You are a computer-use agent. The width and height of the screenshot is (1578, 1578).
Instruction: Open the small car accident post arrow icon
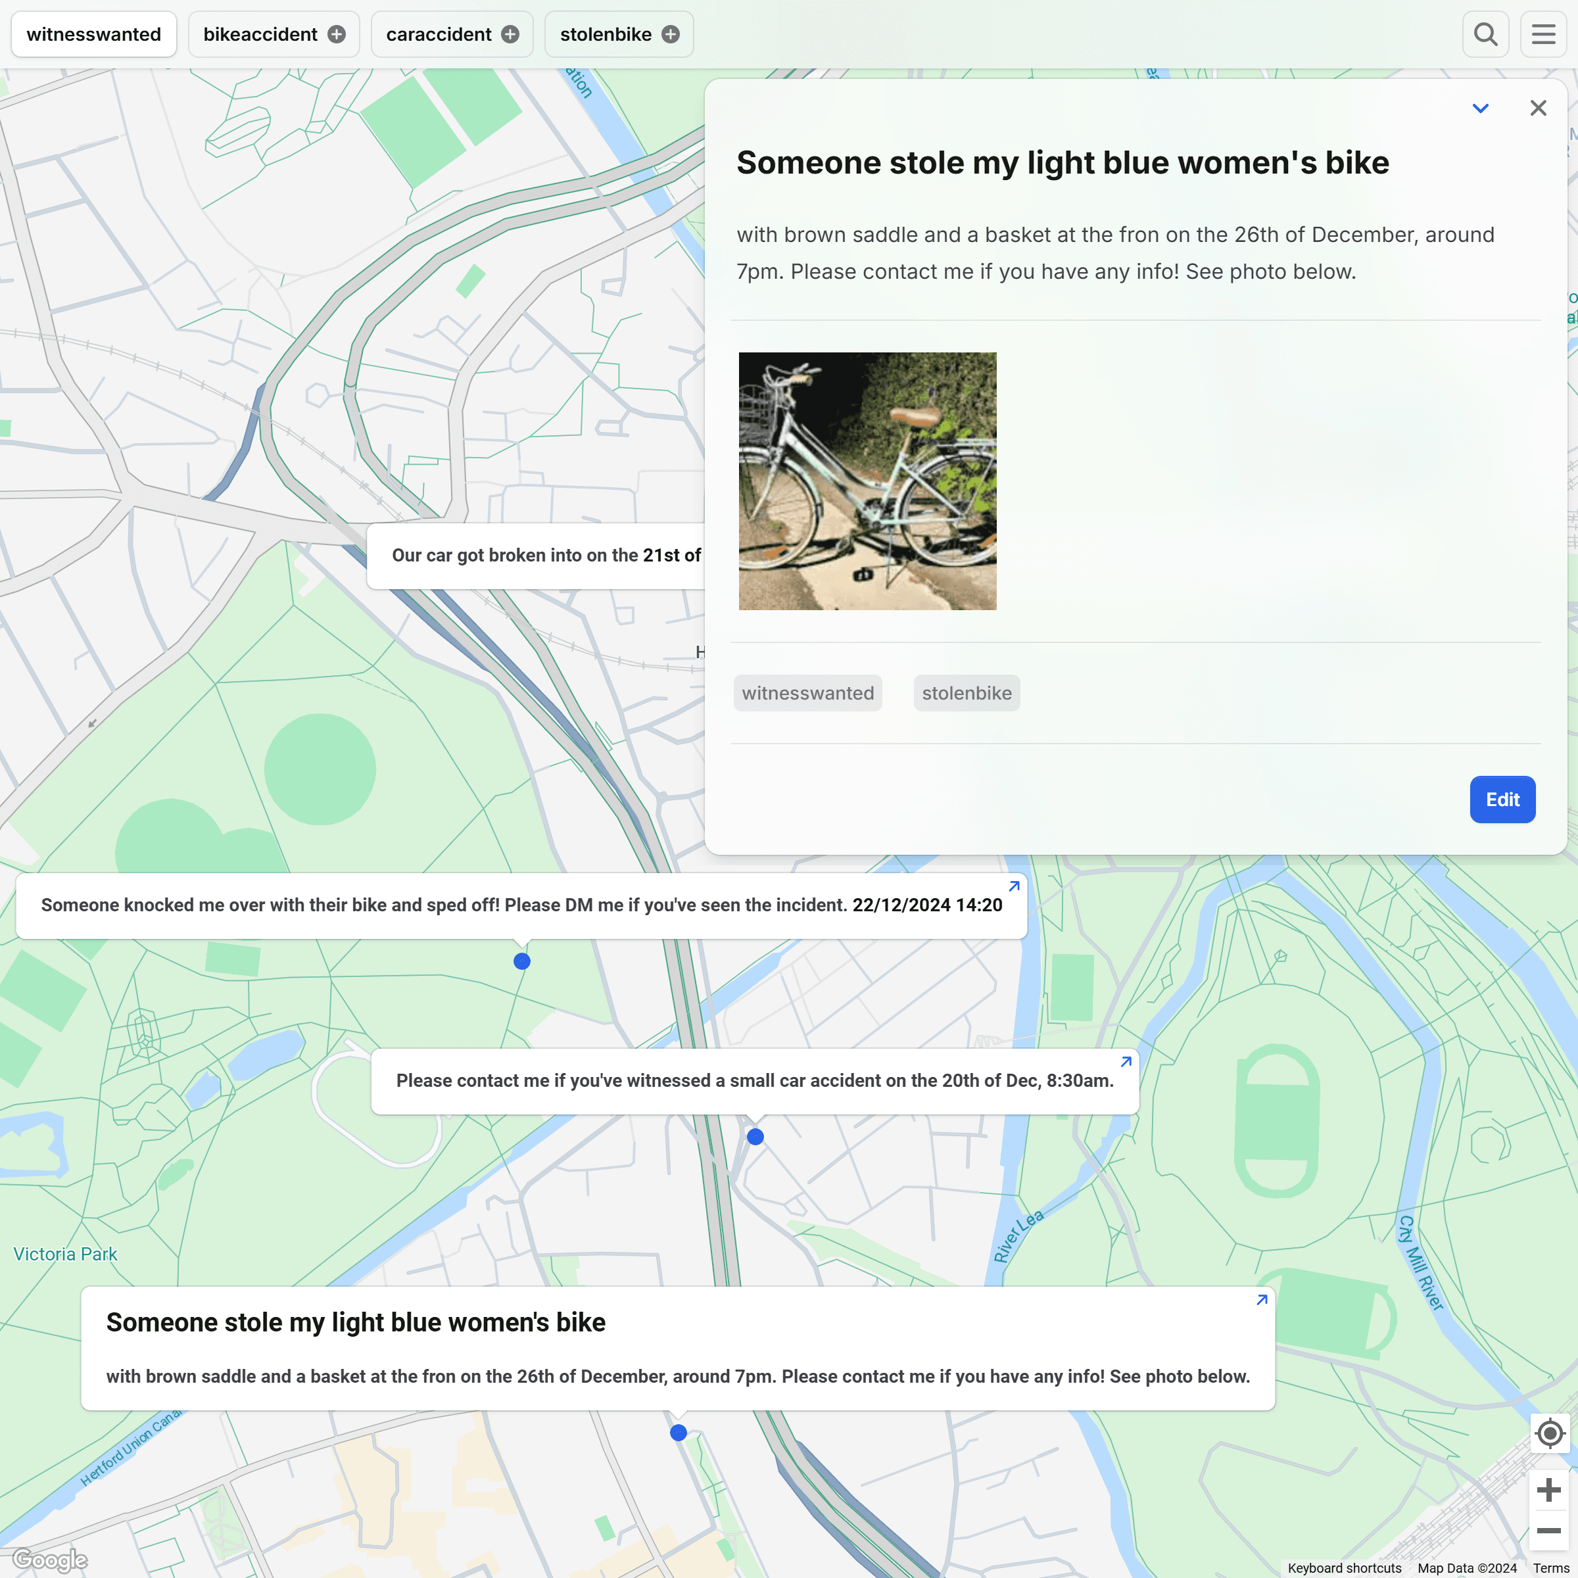pos(1126,1062)
